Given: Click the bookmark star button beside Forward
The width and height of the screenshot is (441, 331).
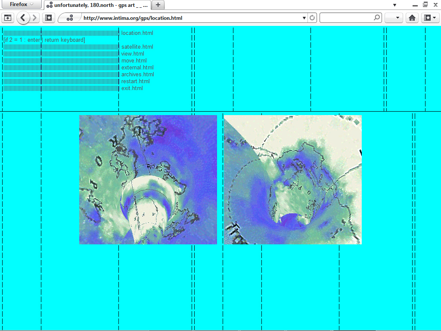Looking at the screenshot, I should click(49, 18).
